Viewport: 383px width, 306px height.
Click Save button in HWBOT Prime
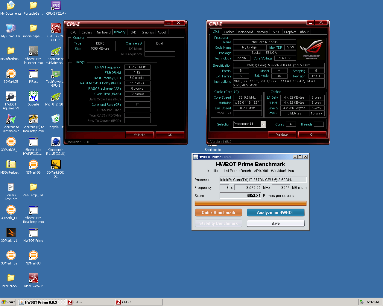(276, 223)
